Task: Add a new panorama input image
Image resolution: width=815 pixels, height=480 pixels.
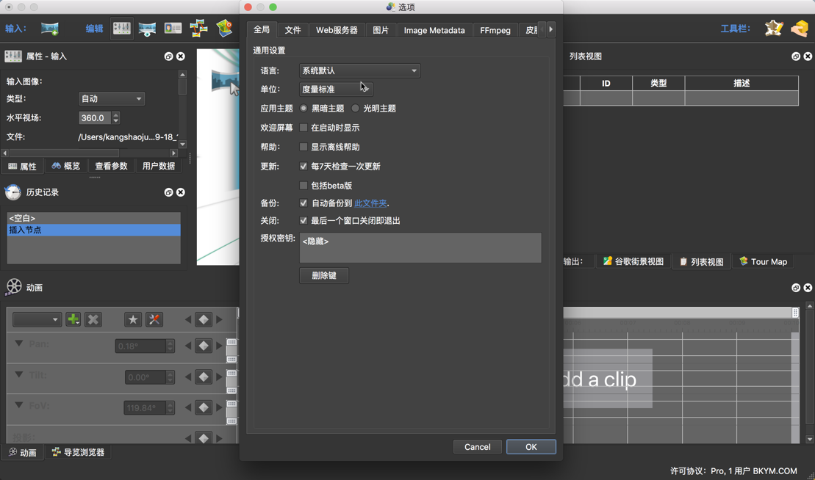Action: (49, 27)
